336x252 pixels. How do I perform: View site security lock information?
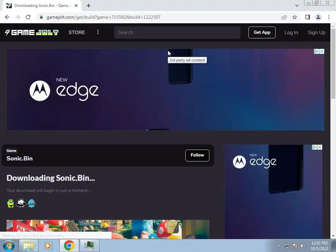click(41, 17)
